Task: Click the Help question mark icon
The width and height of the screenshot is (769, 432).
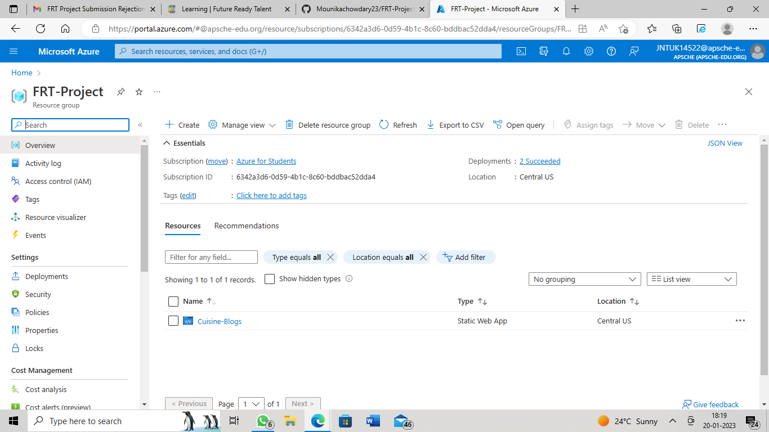Action: coord(611,51)
